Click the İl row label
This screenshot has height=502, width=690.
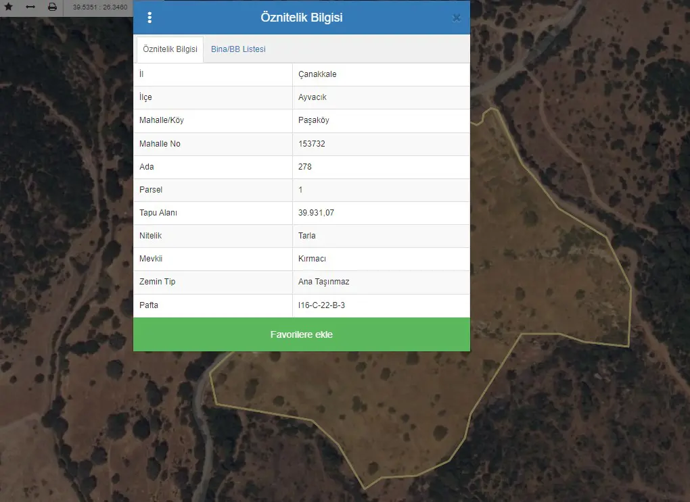click(141, 74)
